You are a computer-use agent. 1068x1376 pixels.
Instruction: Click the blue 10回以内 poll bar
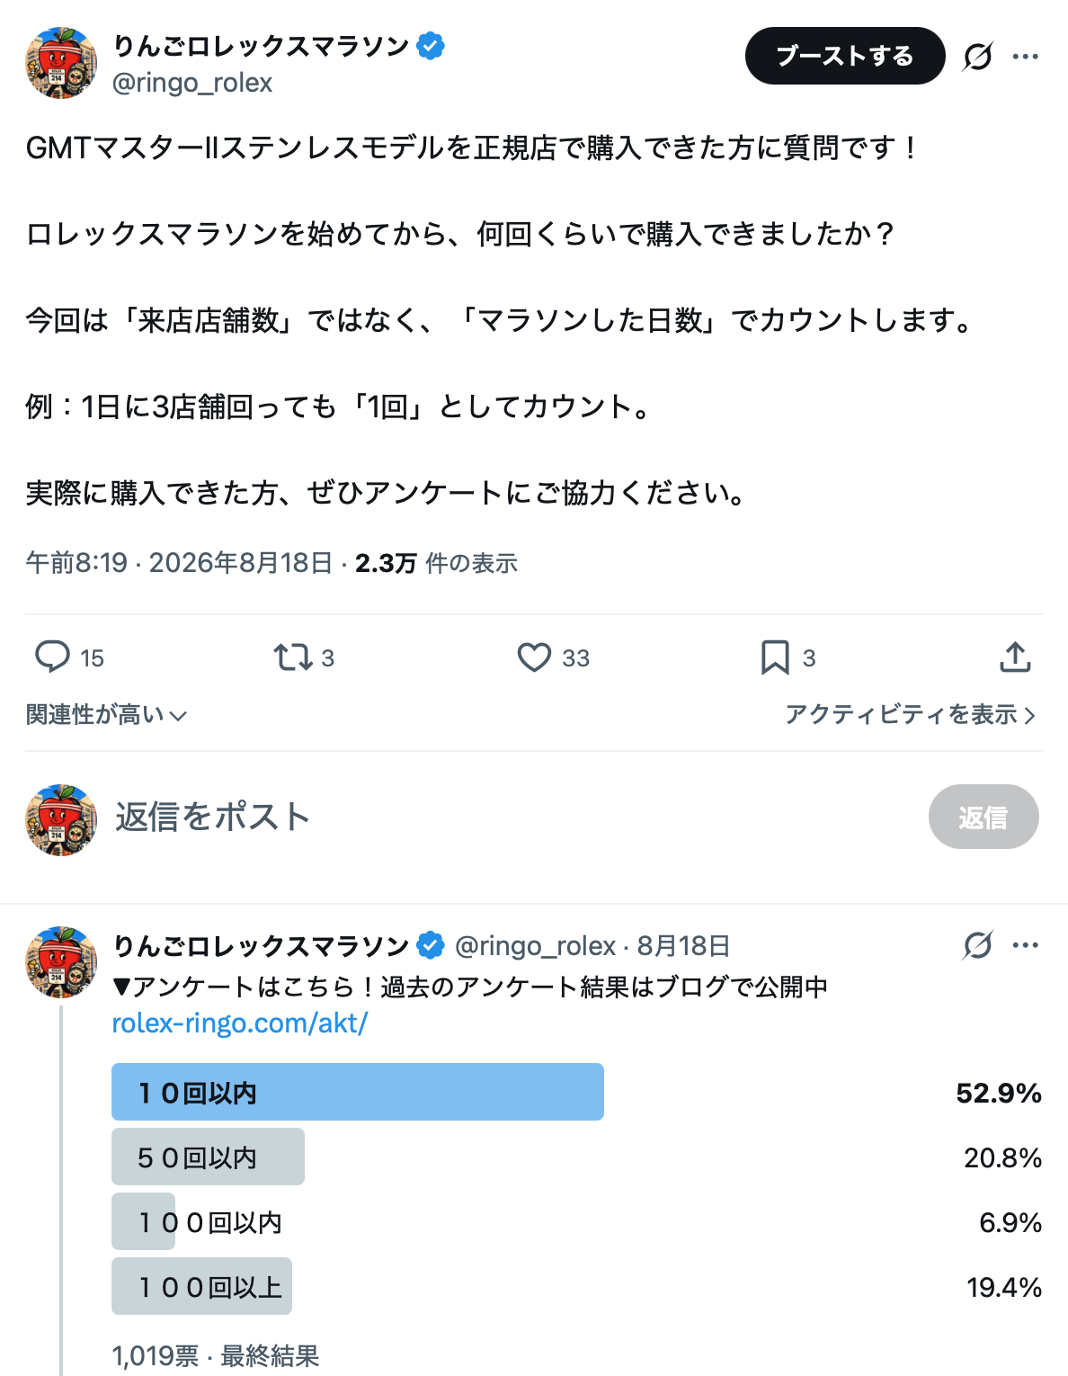coord(358,1092)
